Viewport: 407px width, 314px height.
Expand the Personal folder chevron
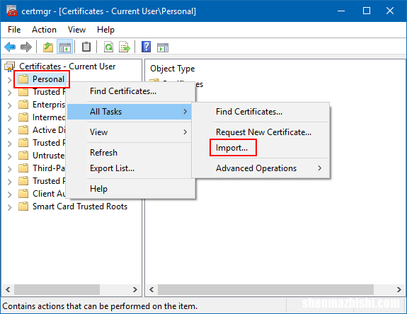click(x=9, y=80)
